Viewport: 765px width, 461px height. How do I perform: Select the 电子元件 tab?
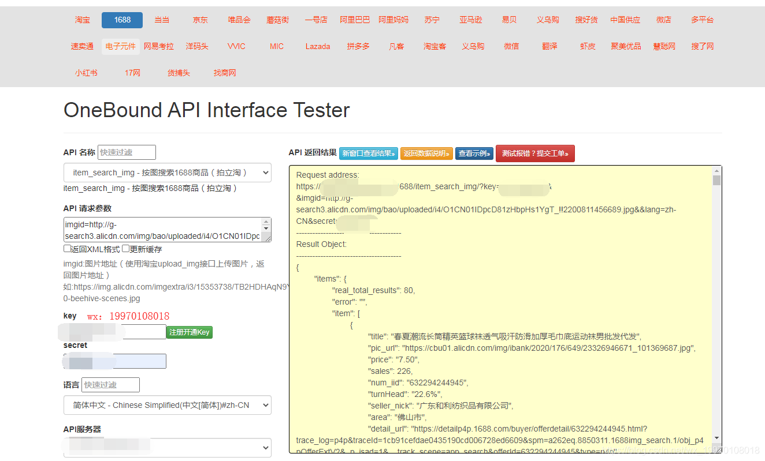pyautogui.click(x=121, y=46)
